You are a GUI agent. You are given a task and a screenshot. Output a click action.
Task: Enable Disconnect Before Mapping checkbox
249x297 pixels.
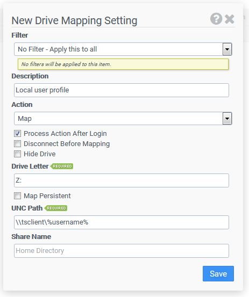[17, 144]
